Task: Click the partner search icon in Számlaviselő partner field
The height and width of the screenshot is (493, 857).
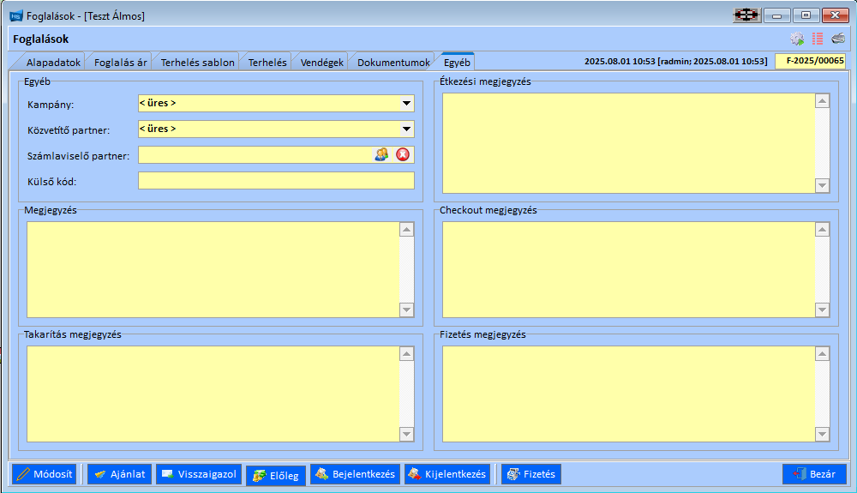Action: [381, 154]
